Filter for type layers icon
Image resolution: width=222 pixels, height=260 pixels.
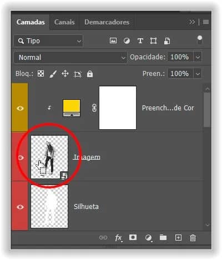pyautogui.click(x=140, y=41)
